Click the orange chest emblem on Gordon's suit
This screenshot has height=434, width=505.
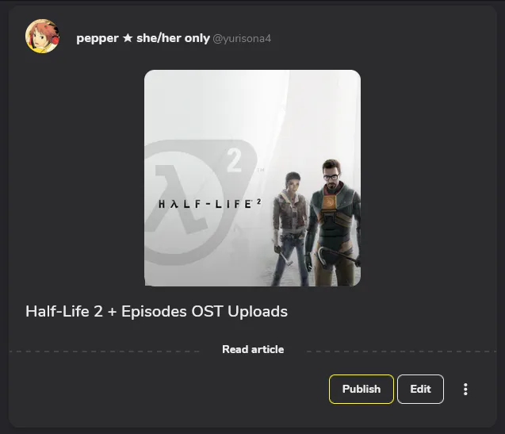(x=329, y=203)
